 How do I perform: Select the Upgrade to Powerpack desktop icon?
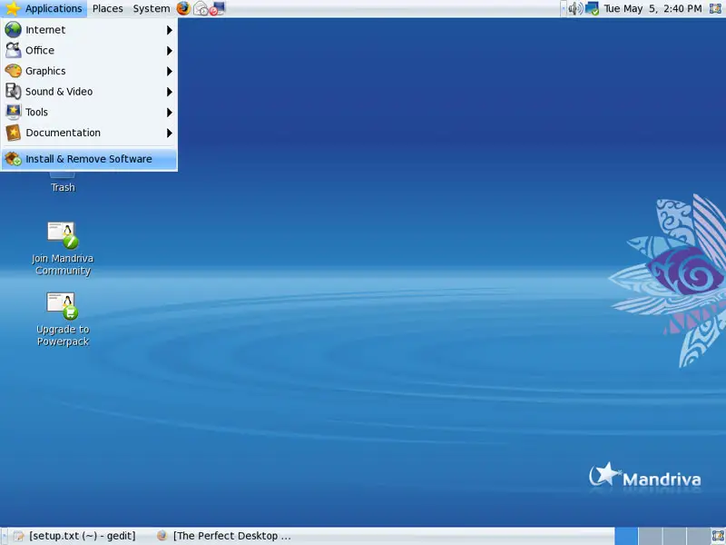(63, 306)
